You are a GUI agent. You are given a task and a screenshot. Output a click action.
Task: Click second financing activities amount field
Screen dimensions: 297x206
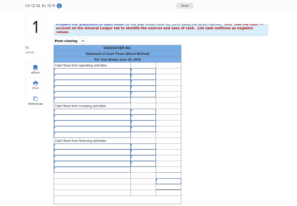click(143, 152)
